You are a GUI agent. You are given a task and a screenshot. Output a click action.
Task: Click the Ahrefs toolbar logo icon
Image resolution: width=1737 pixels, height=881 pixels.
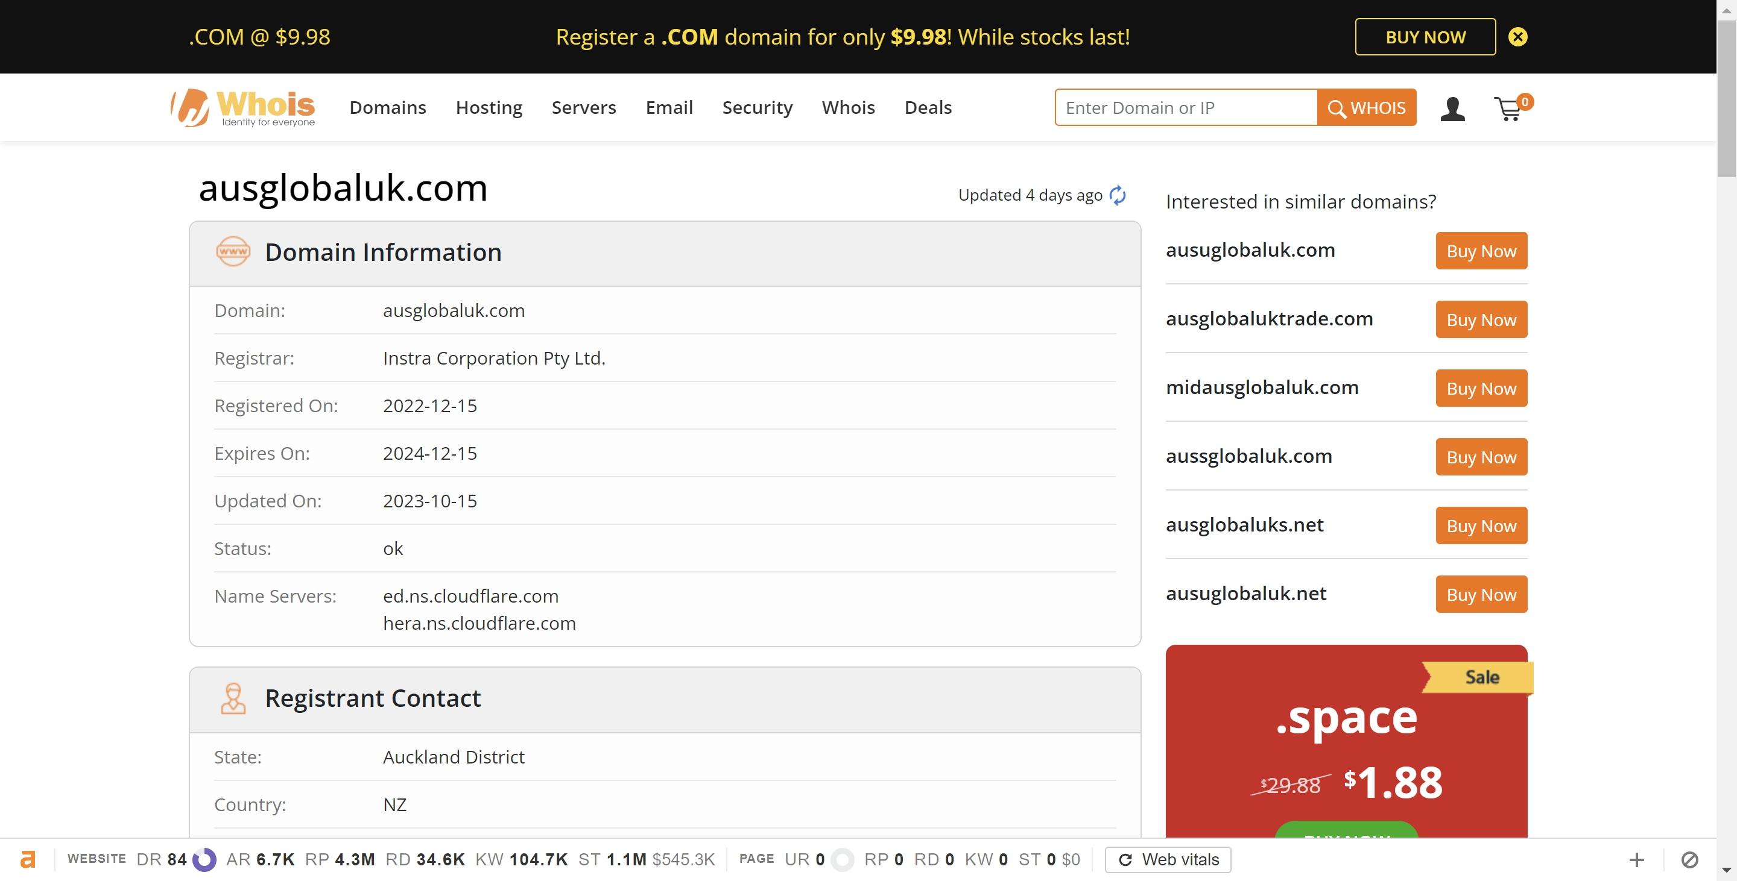[28, 859]
